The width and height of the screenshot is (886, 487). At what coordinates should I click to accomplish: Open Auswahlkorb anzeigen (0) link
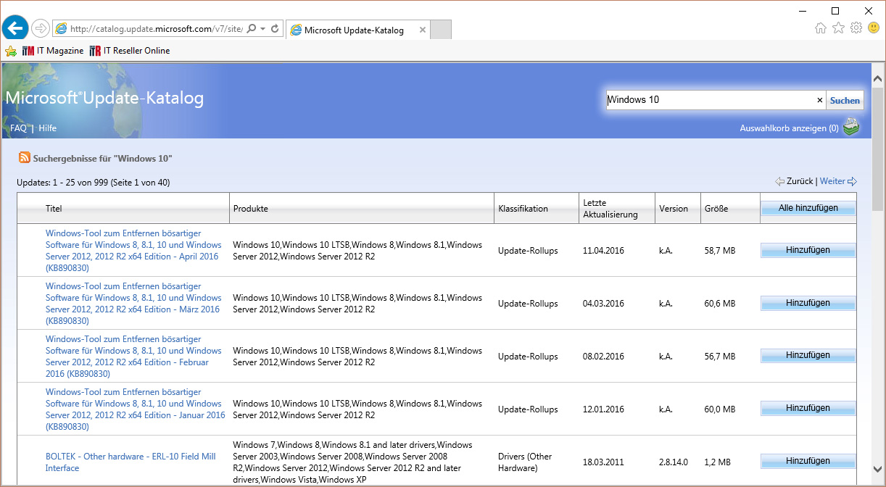pos(789,128)
